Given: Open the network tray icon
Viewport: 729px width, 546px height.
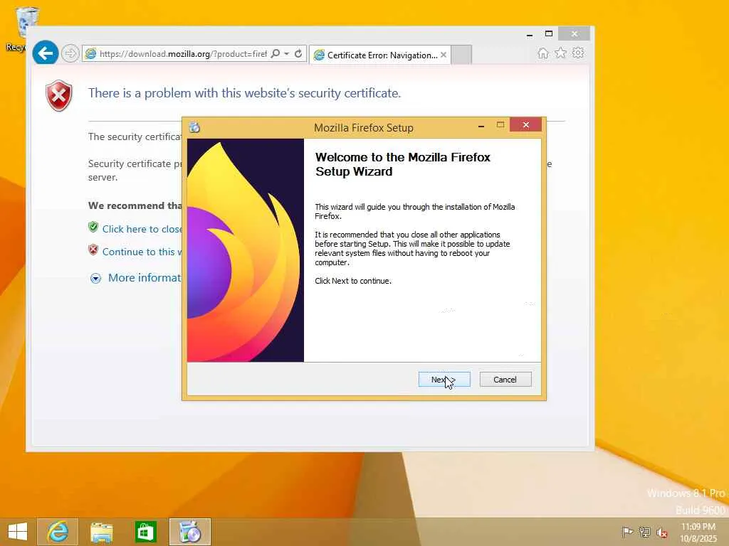Looking at the screenshot, I should [644, 532].
